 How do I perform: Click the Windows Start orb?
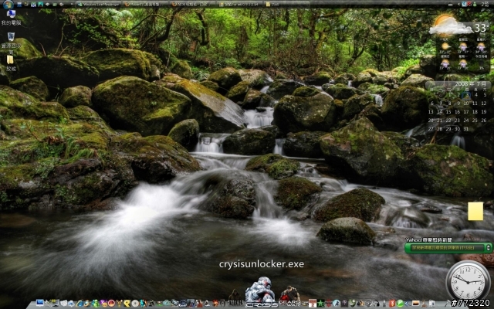[8, 5]
